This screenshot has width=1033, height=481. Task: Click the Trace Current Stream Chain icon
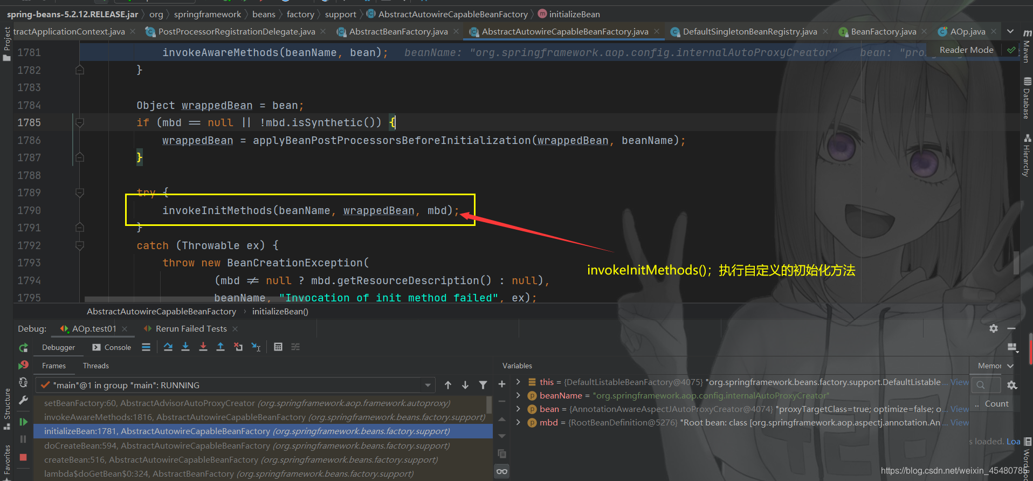pyautogui.click(x=295, y=347)
